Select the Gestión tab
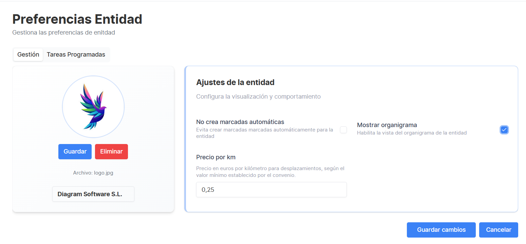The width and height of the screenshot is (526, 244). point(28,55)
